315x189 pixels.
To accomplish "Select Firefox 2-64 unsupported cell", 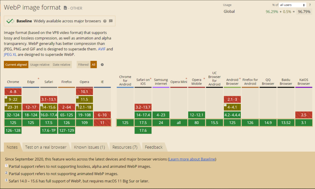I will (x=66, y=107).
